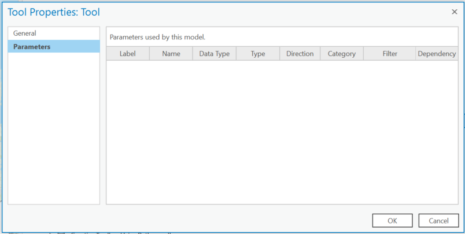Click the empty cell under Label column
Screen dimensions: 465x234
[x=128, y=68]
